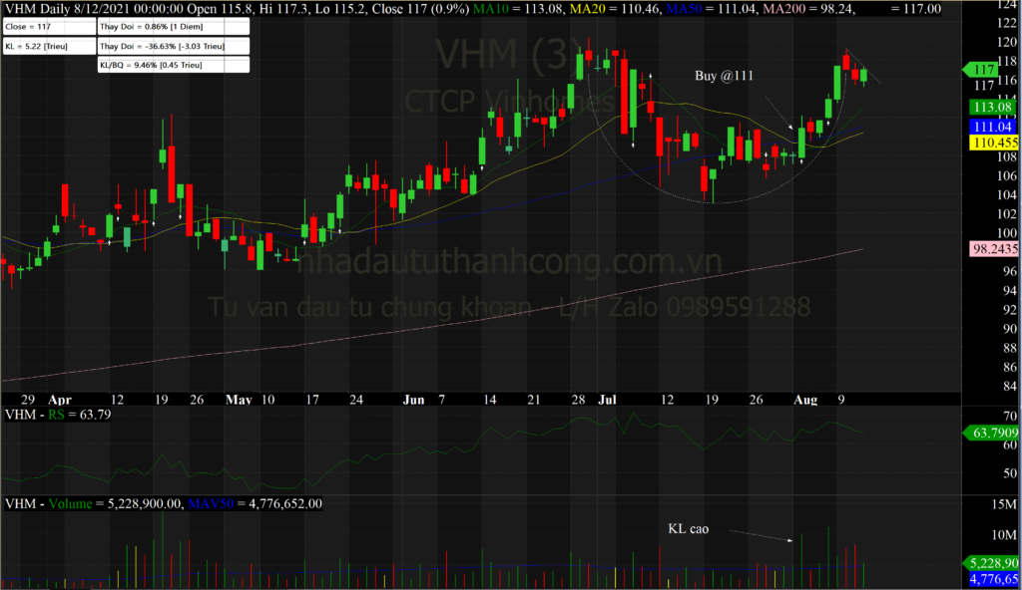Select the KL cao volume annotation
This screenshot has width=1022, height=590.
coord(688,528)
